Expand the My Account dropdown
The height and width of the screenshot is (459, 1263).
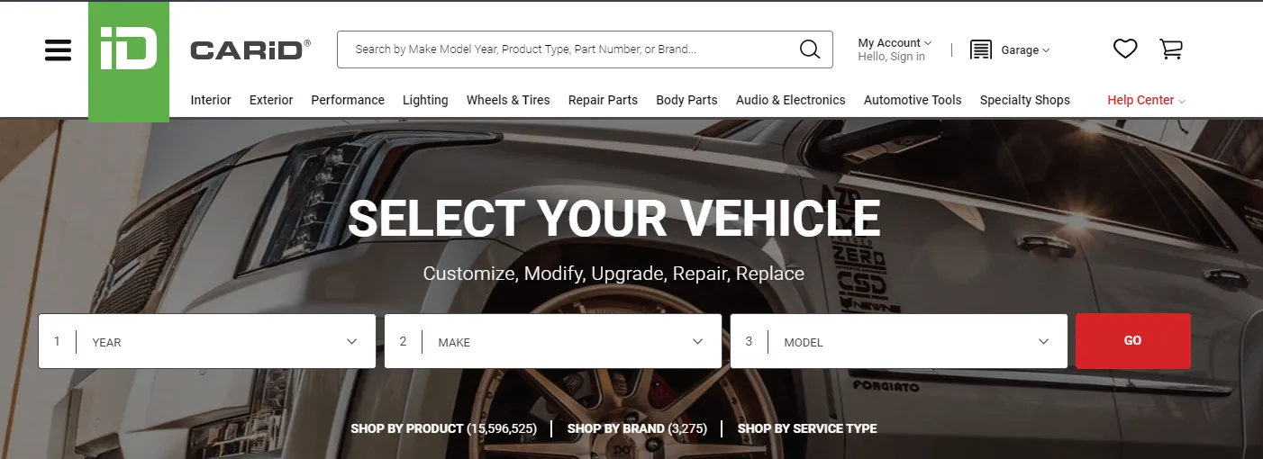pyautogui.click(x=895, y=42)
